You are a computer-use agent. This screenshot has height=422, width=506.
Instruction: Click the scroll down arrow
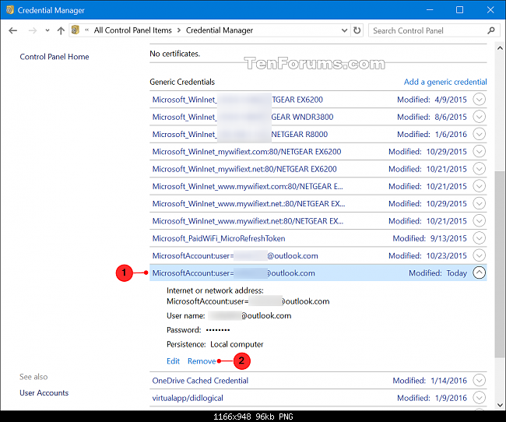[x=500, y=405]
